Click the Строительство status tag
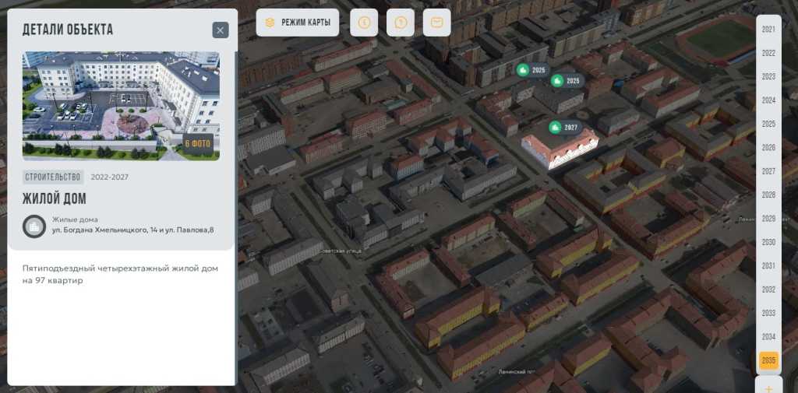798x393 pixels. click(x=53, y=177)
